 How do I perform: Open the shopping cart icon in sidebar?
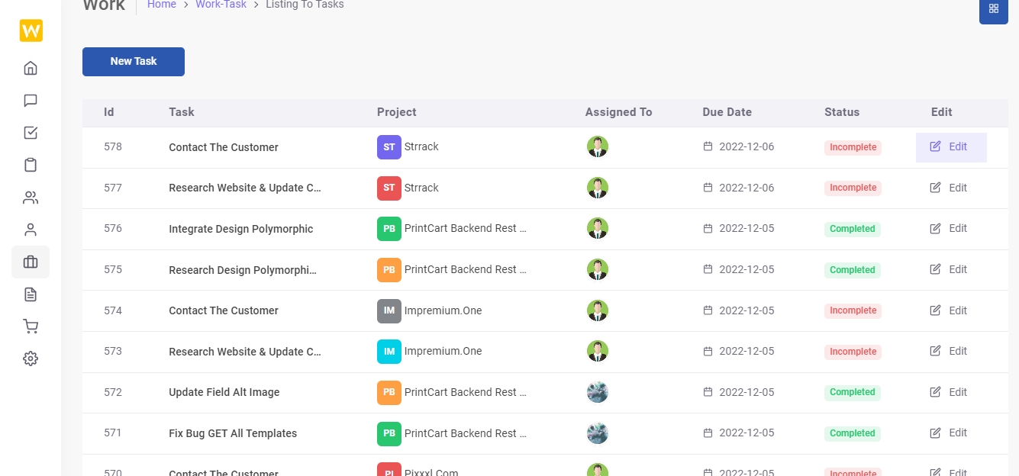point(31,326)
